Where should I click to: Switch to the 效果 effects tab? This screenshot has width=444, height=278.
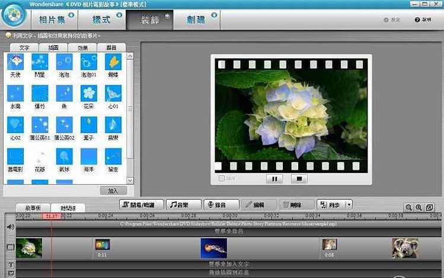[82, 48]
